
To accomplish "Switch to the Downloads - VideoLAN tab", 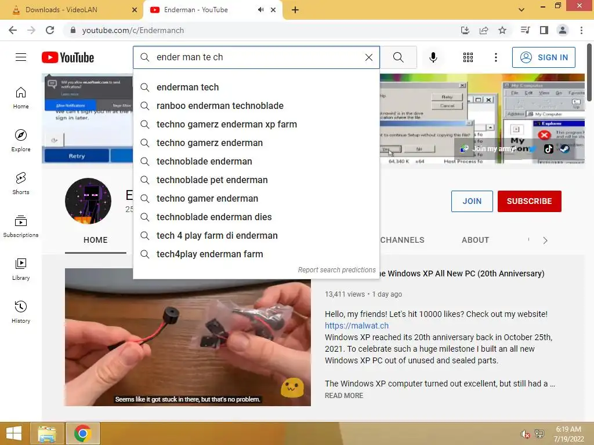I will (x=71, y=10).
